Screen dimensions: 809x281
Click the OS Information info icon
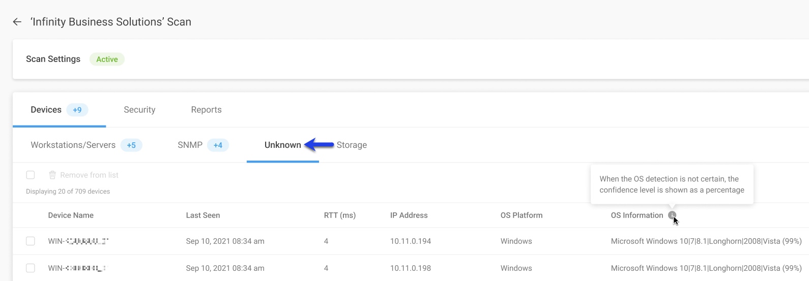point(672,215)
